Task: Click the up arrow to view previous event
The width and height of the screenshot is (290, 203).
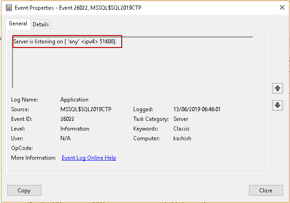Action: click(278, 88)
